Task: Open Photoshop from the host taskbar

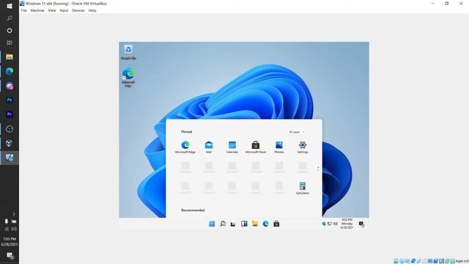Action: click(x=10, y=100)
